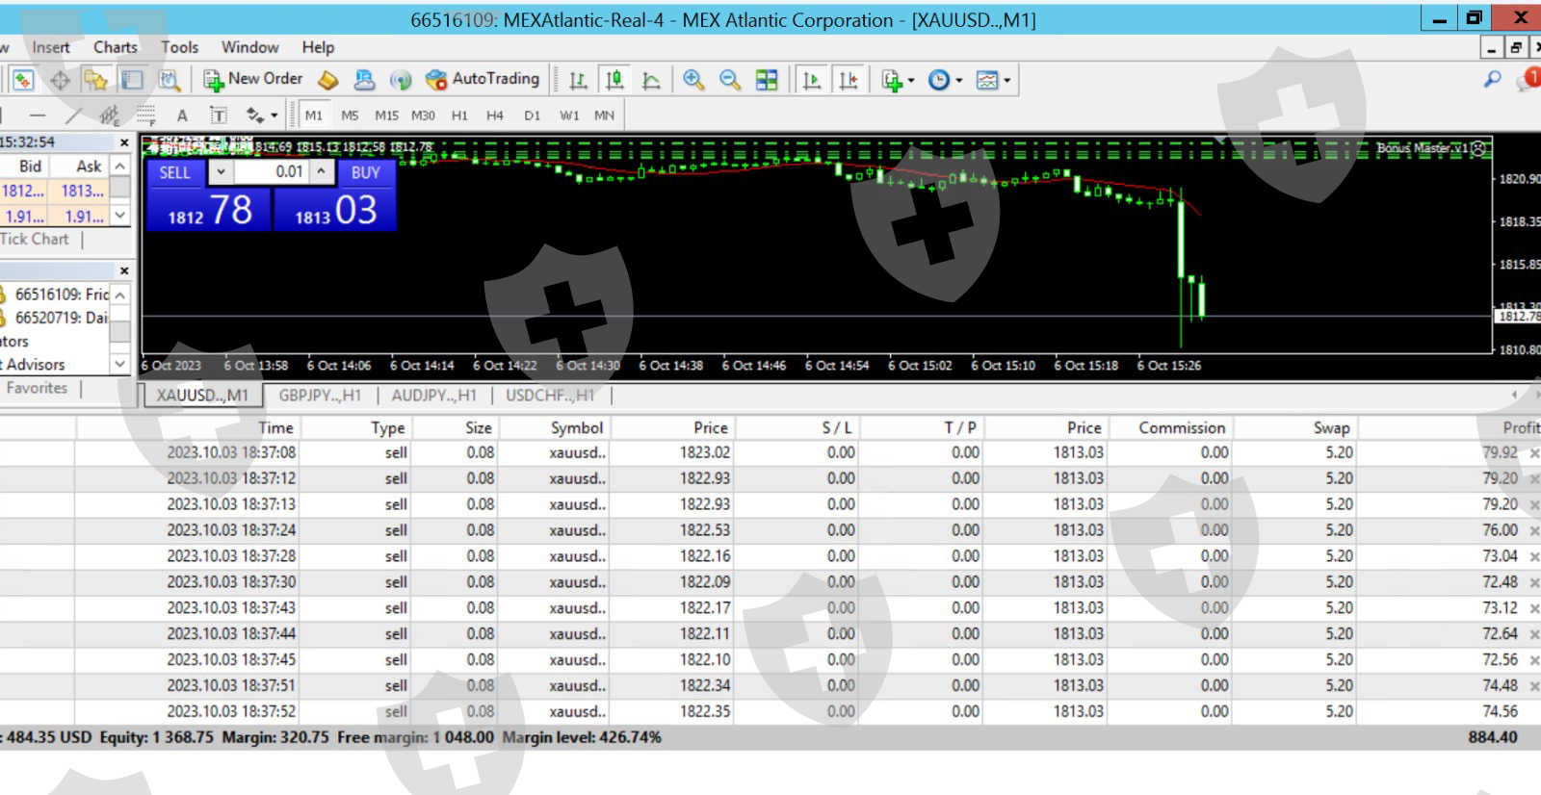This screenshot has height=795, width=1541.
Task: Select the text label tool
Action: pyautogui.click(x=182, y=115)
